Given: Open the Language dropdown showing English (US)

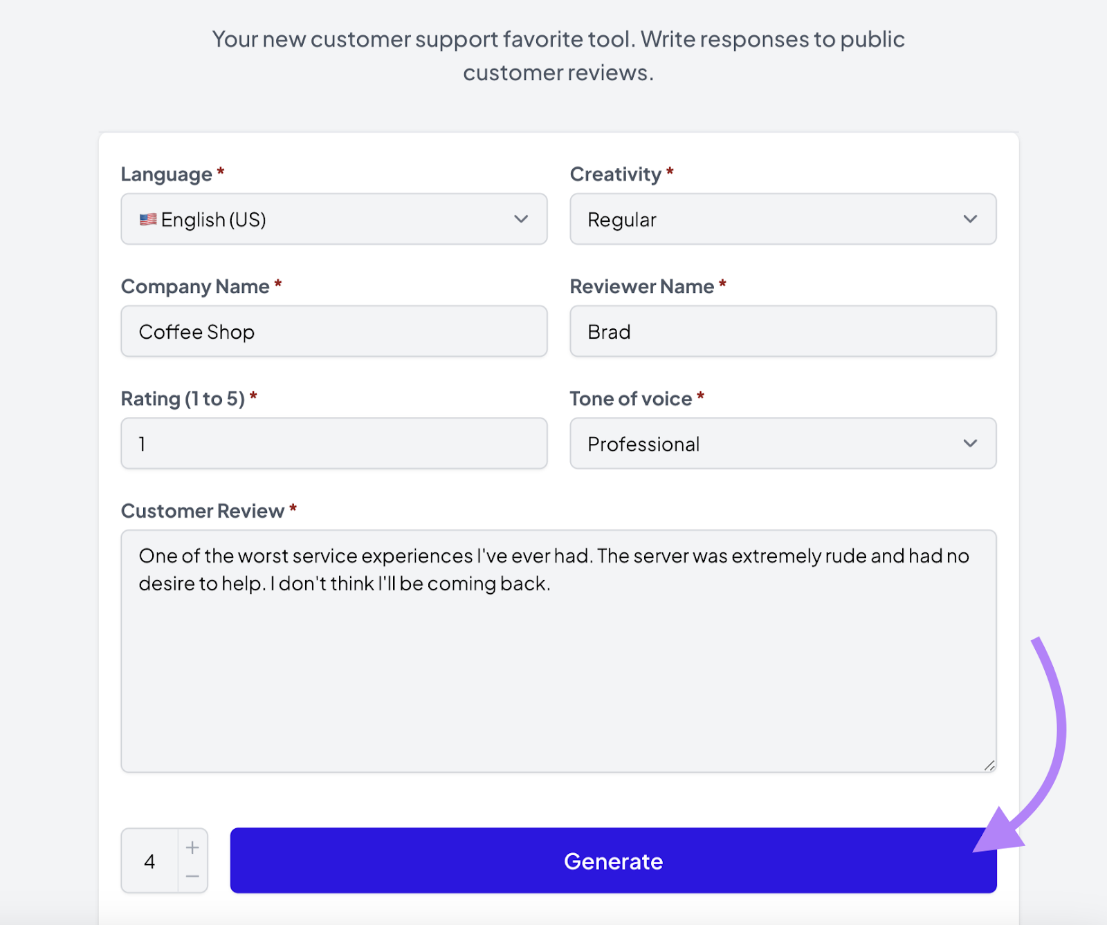Looking at the screenshot, I should coord(333,219).
